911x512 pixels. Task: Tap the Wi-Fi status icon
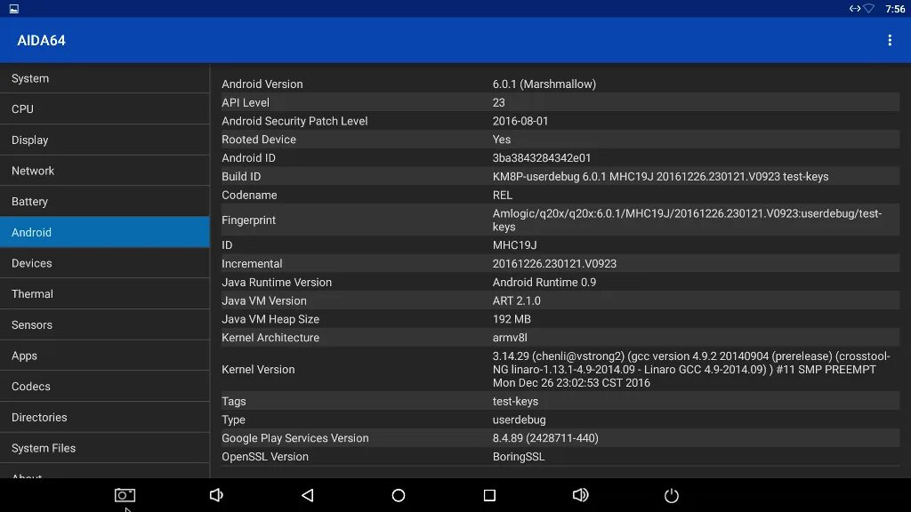point(869,9)
